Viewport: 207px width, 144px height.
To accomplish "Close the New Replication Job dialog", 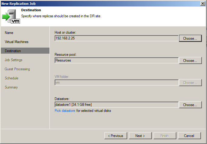I will click(202, 4).
